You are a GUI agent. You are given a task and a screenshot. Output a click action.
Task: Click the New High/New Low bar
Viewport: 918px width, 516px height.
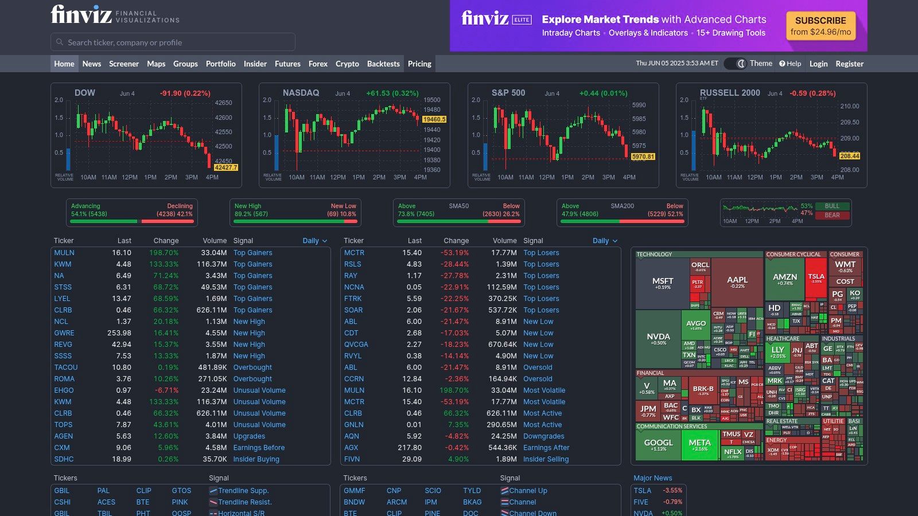coord(295,221)
